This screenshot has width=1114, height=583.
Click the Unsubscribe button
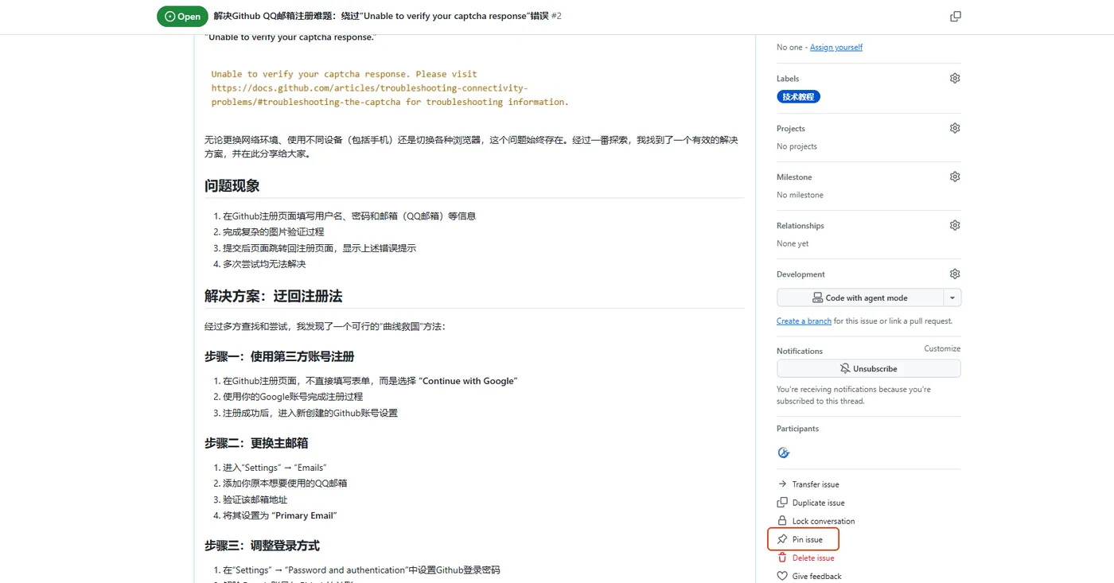click(869, 369)
